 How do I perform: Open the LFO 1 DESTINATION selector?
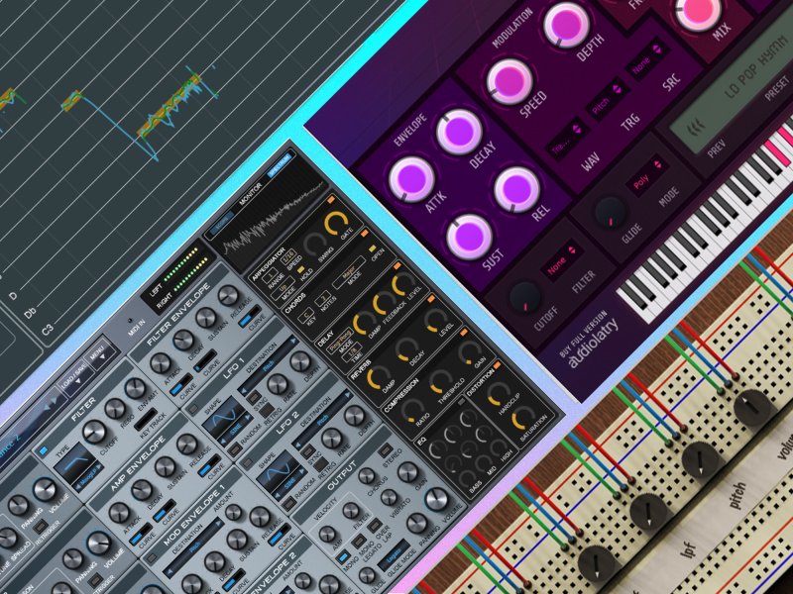pos(270,364)
